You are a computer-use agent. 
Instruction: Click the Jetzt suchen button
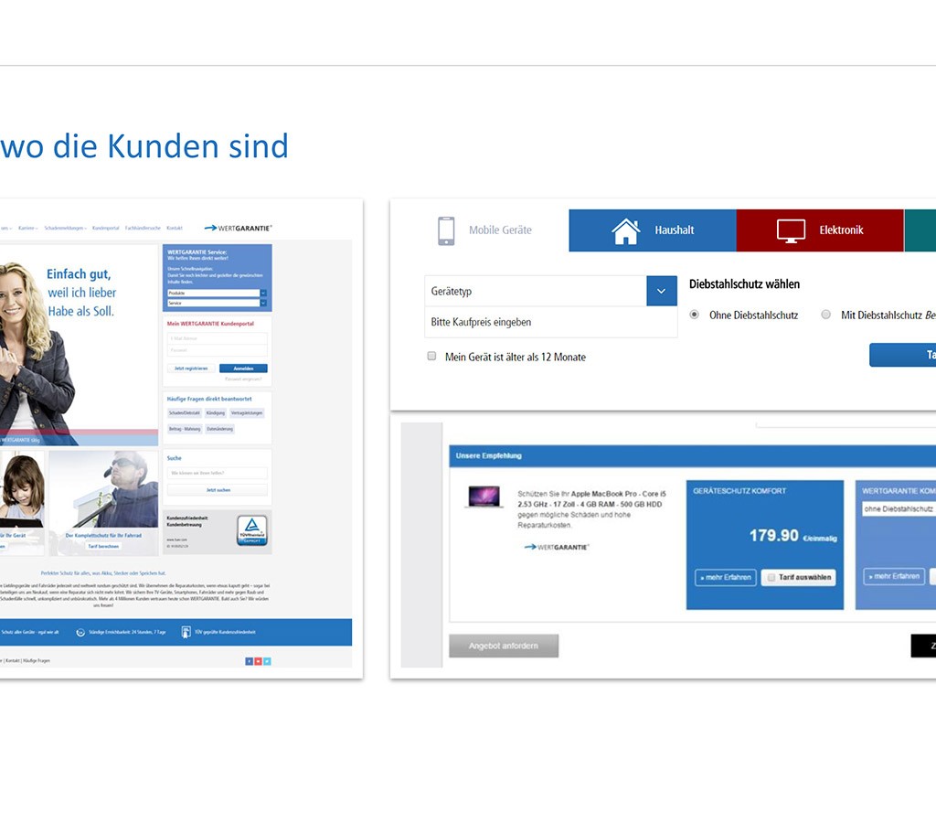tap(218, 490)
